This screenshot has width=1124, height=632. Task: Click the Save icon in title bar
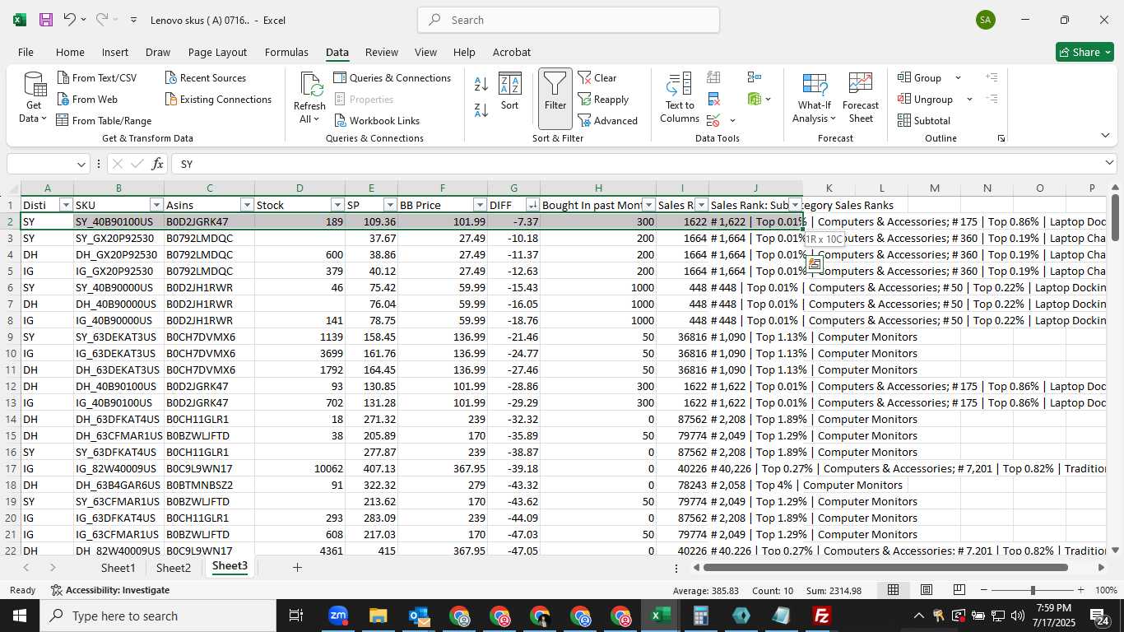tap(46, 20)
